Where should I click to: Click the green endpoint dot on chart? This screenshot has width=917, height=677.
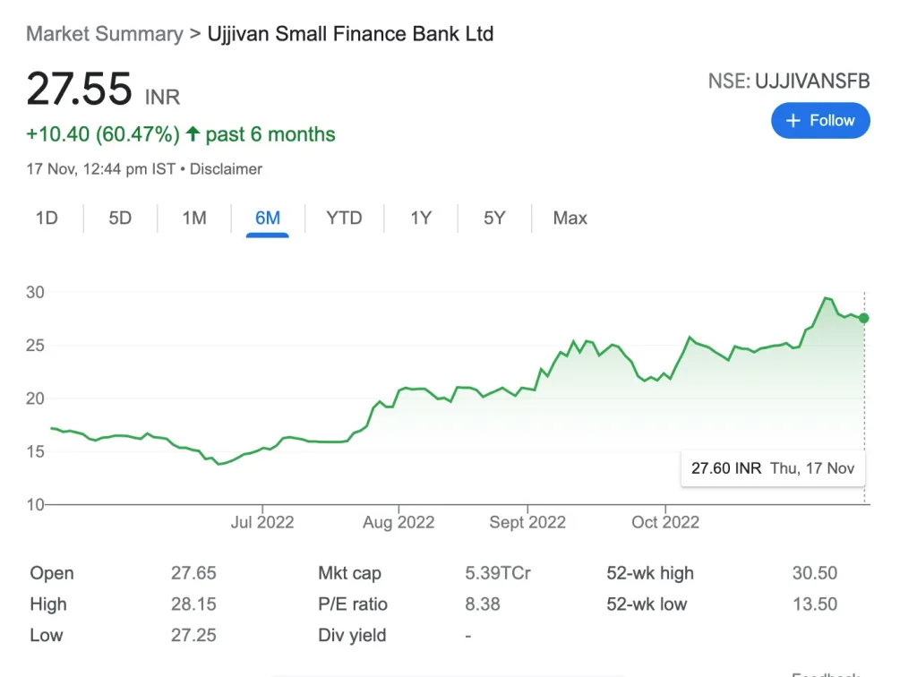[864, 318]
